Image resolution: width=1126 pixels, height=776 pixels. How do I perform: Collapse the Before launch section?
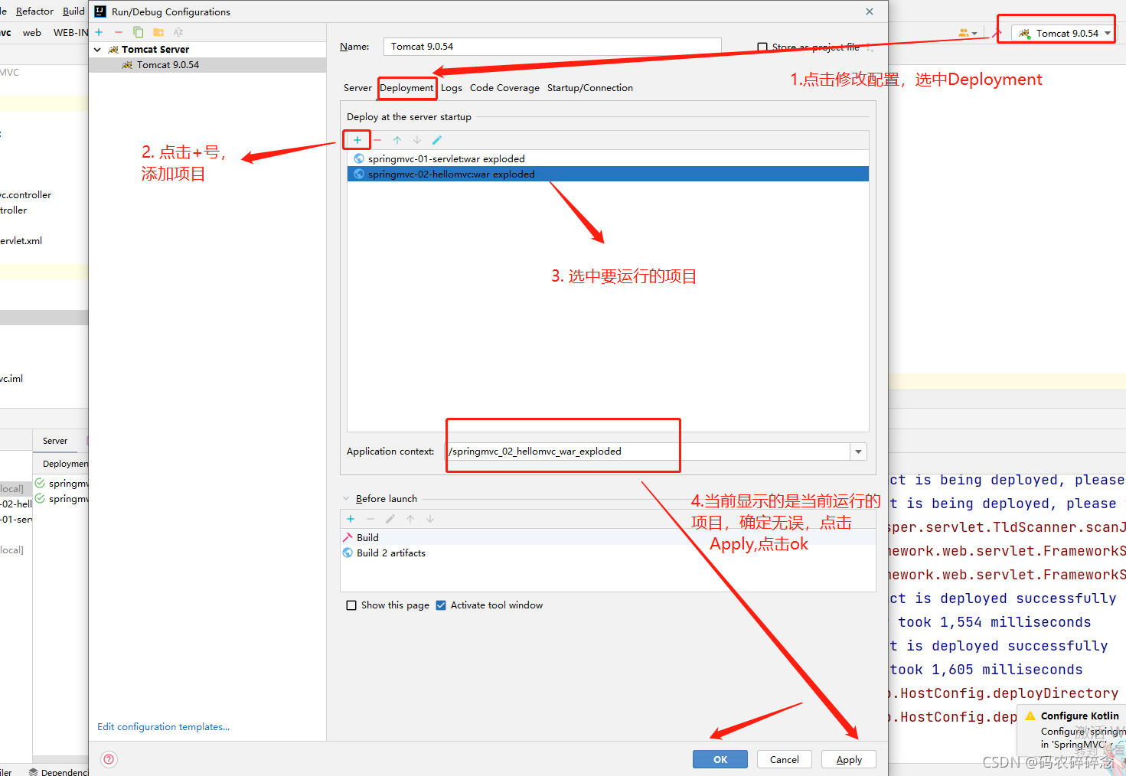pyautogui.click(x=346, y=498)
